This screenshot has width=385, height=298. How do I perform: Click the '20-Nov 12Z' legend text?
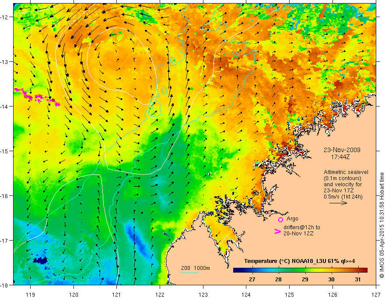tap(298, 234)
